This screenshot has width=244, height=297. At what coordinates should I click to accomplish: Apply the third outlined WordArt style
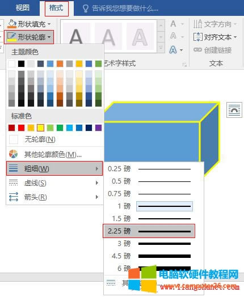click(x=140, y=36)
